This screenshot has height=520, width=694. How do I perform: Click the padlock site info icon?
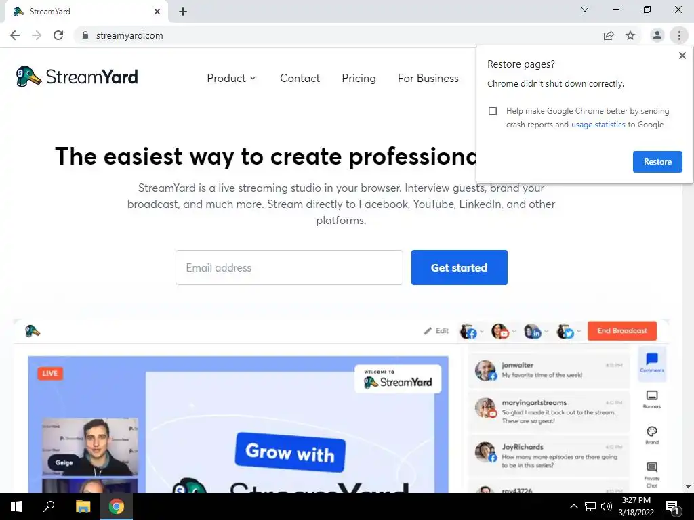point(85,35)
